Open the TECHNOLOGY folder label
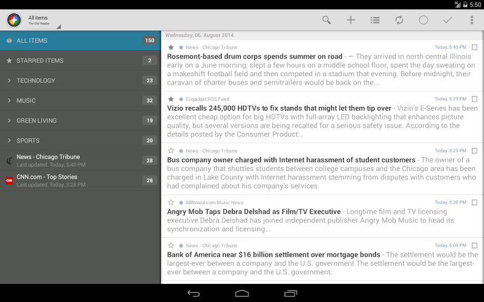Screen dimensions: 484x302 (36, 80)
